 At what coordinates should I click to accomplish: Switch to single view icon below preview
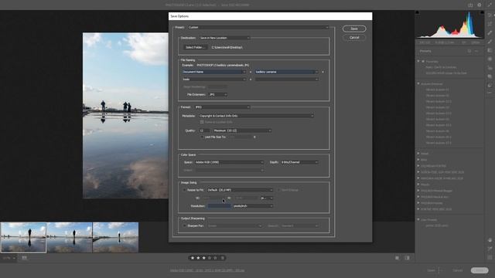397,258
